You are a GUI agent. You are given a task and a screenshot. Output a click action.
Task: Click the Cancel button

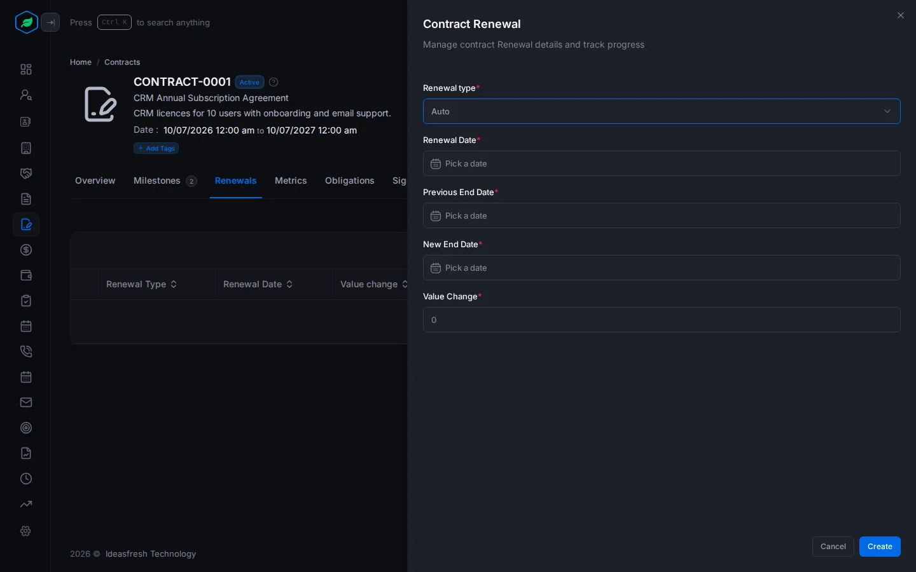[x=833, y=547]
